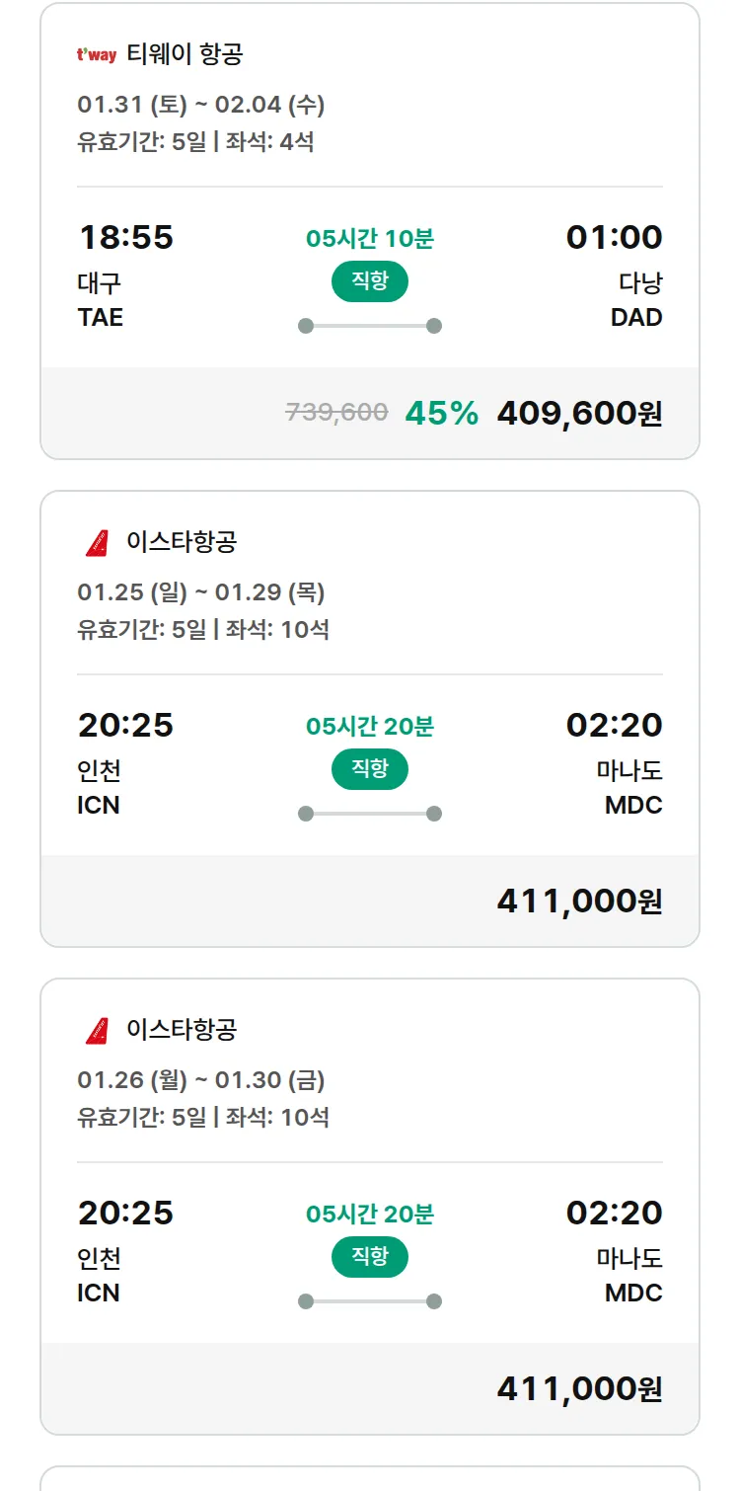Screen dimensions: 740x1491
Task: Select the 411,000원 price for 01.26 flight
Action: pyautogui.click(x=579, y=1388)
